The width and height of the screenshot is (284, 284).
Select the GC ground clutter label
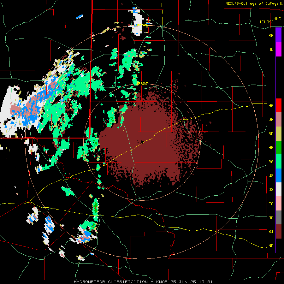point(271,218)
